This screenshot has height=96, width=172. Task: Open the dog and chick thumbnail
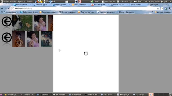pyautogui.click(x=22, y=23)
